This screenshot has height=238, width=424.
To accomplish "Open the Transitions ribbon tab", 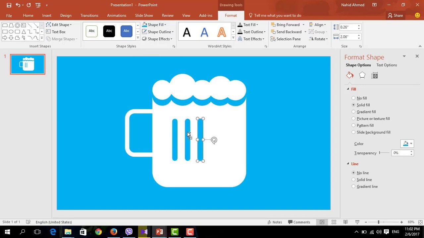I will click(x=89, y=16).
